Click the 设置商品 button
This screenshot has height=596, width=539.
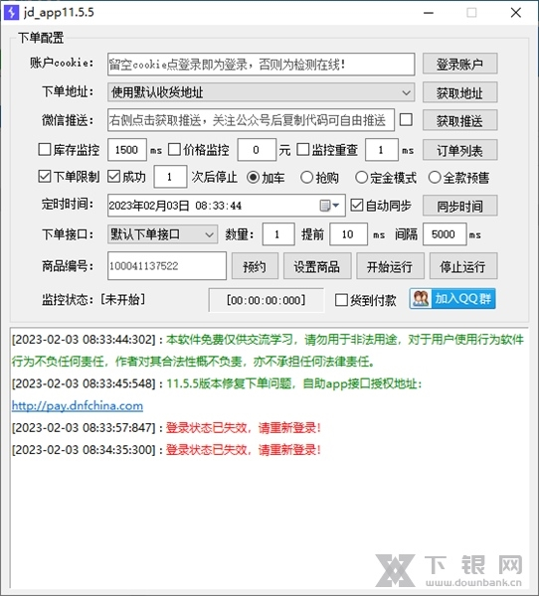(317, 266)
